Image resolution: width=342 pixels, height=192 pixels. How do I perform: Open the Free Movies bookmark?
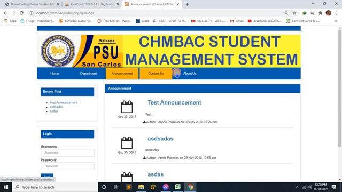[x=114, y=21]
